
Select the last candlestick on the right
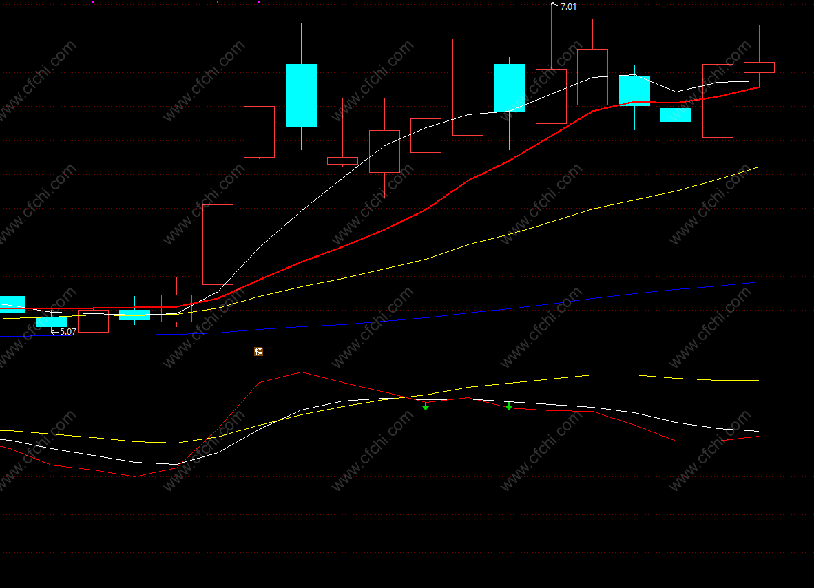tap(759, 67)
